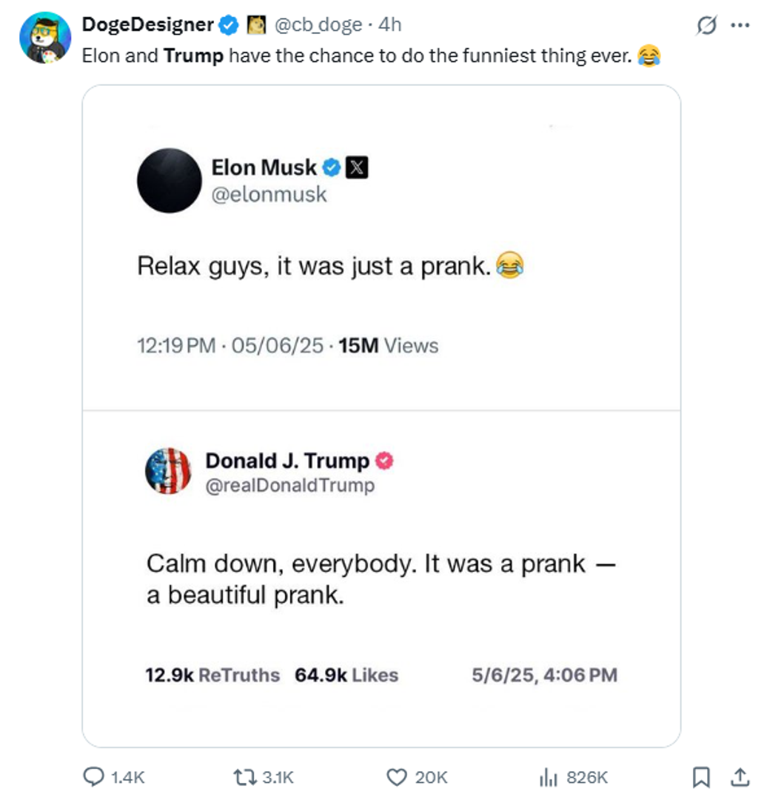Click the @cb_doge handle
This screenshot has width=767, height=800.
(x=318, y=24)
